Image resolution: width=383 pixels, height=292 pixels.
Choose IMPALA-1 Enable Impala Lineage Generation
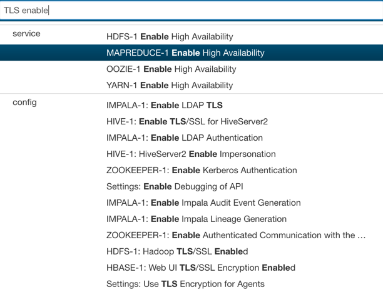point(197,219)
